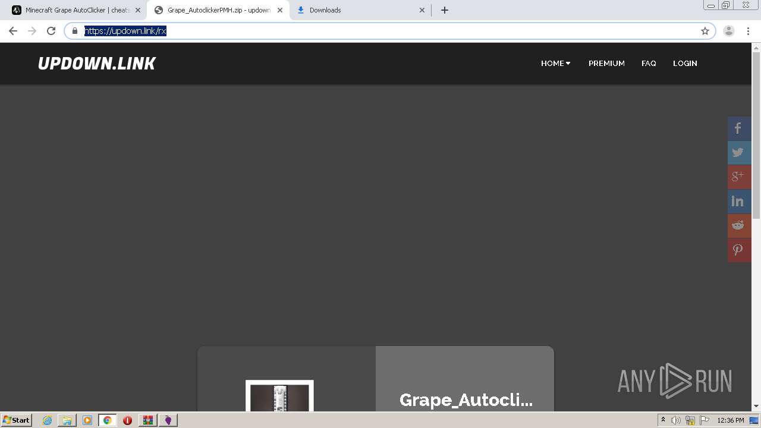The height and width of the screenshot is (428, 761).
Task: View site security lock info
Action: (75, 31)
